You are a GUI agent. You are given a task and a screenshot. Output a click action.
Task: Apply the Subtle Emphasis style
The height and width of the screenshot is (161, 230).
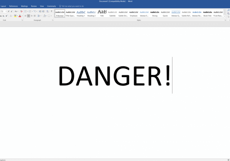(123, 14)
